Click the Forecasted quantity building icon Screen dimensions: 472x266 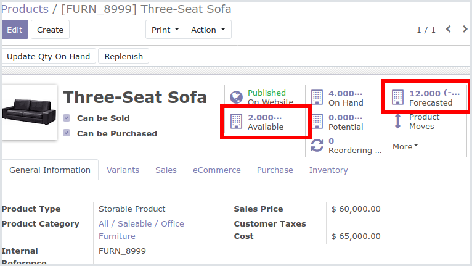pos(397,97)
